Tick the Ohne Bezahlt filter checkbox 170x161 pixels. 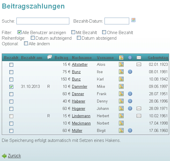coord(104,32)
